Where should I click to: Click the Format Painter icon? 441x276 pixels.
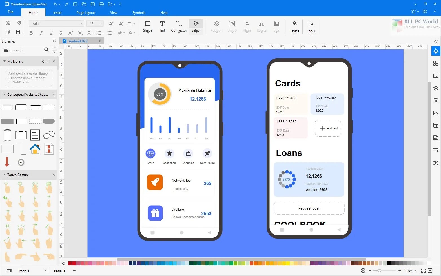pyautogui.click(x=19, y=23)
